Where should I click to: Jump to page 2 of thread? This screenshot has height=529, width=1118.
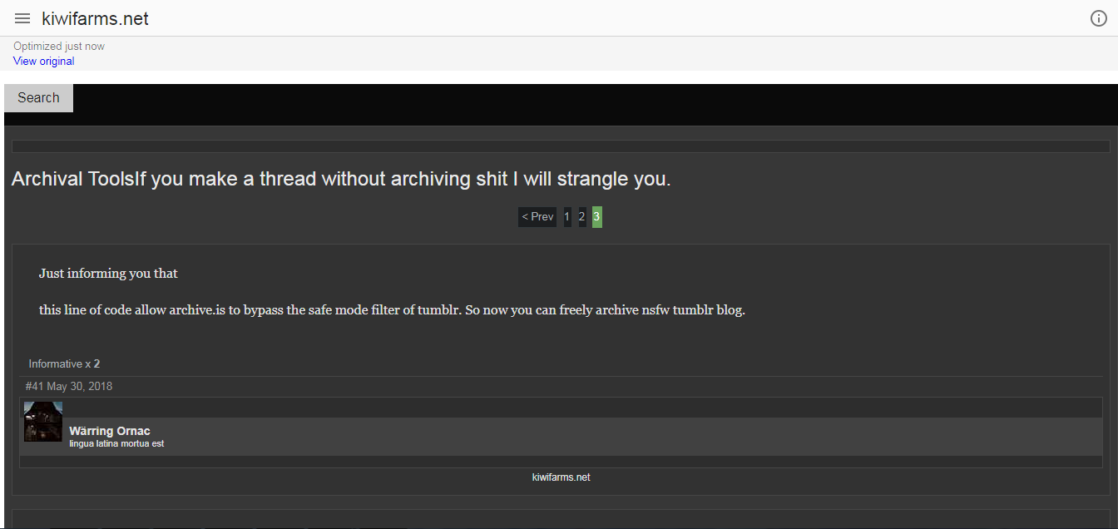[582, 217]
